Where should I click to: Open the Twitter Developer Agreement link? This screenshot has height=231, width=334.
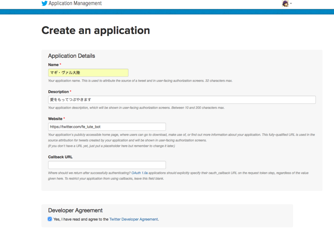pos(134,219)
